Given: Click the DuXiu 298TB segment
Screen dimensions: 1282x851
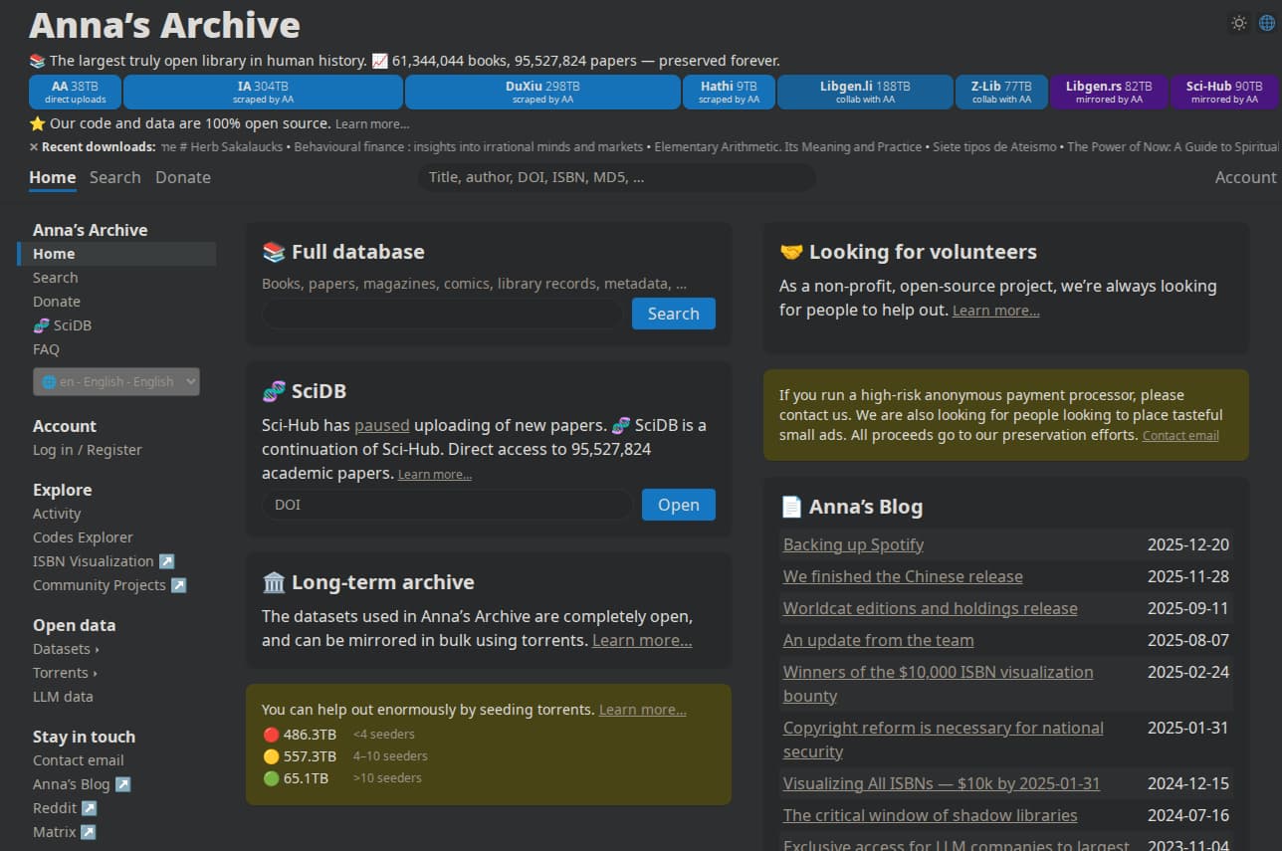Looking at the screenshot, I should coord(542,92).
